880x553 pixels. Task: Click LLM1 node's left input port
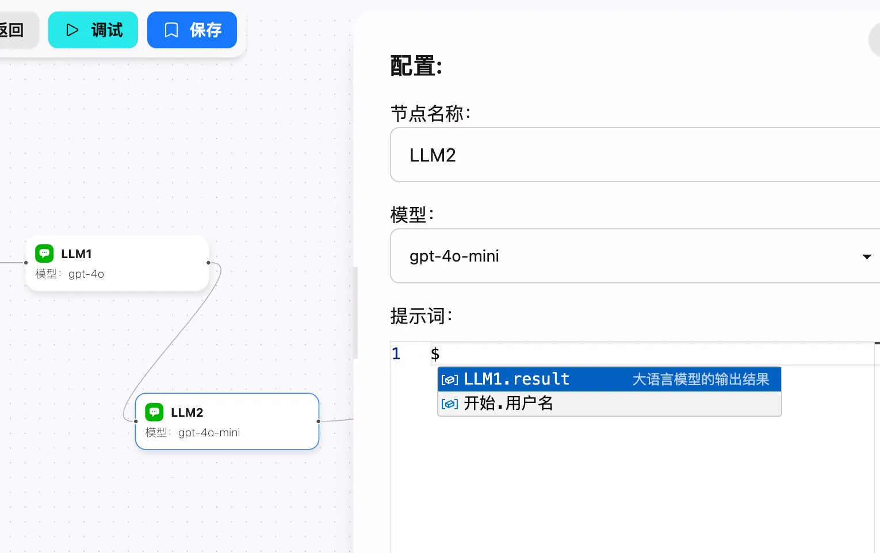(x=26, y=263)
